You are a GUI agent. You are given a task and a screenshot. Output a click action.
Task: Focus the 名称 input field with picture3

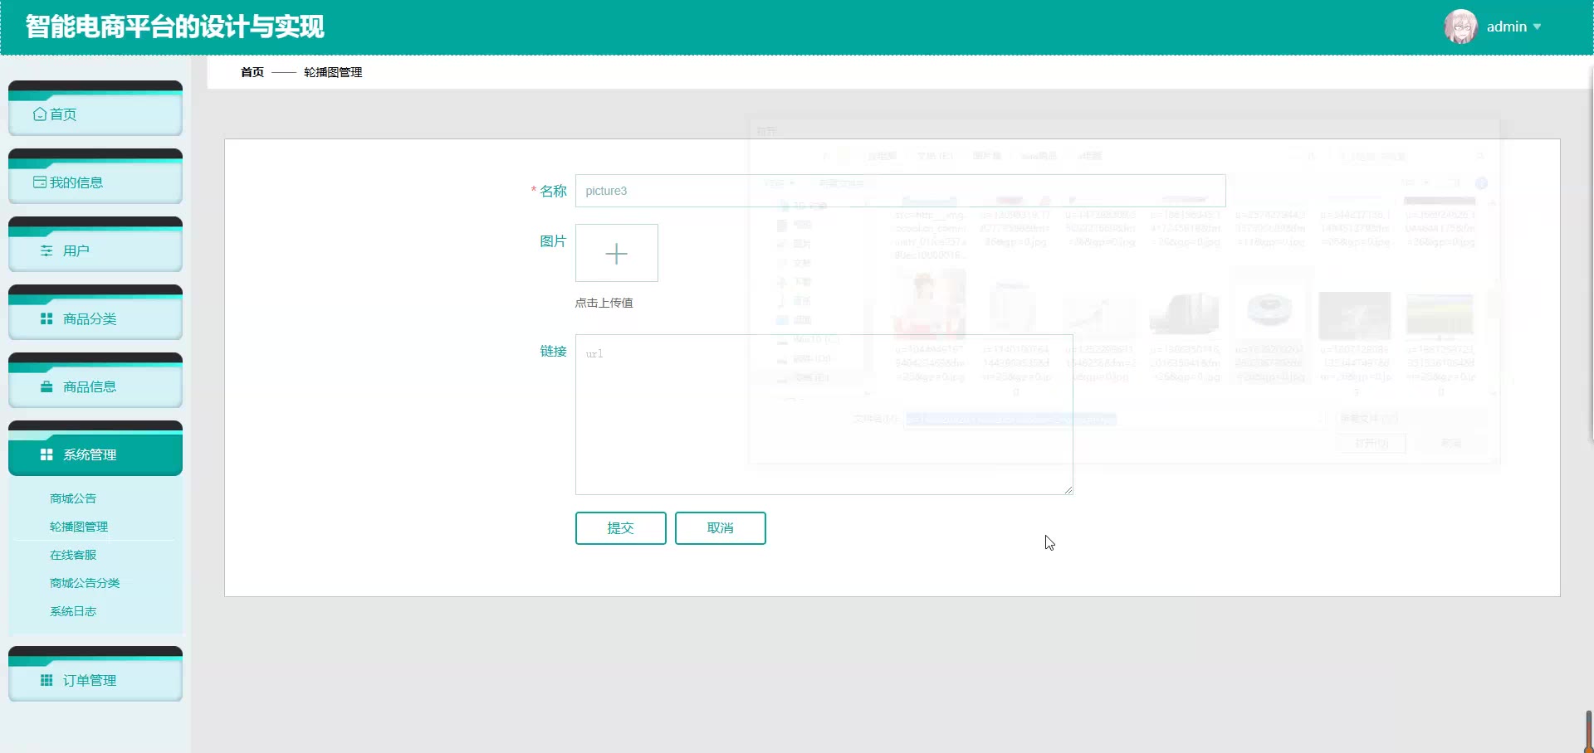point(901,191)
